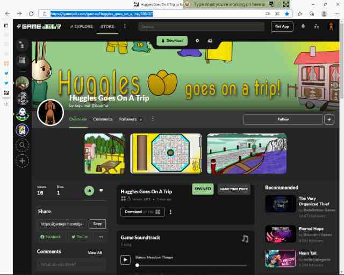Viewport: 344px width, 275px height.
Task: Select the Overview tab
Action: (x=78, y=119)
